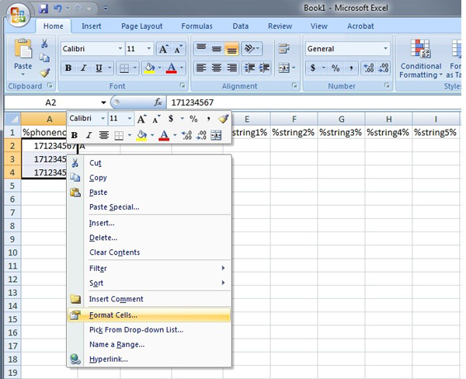
Task: Select column header G
Action: click(341, 119)
